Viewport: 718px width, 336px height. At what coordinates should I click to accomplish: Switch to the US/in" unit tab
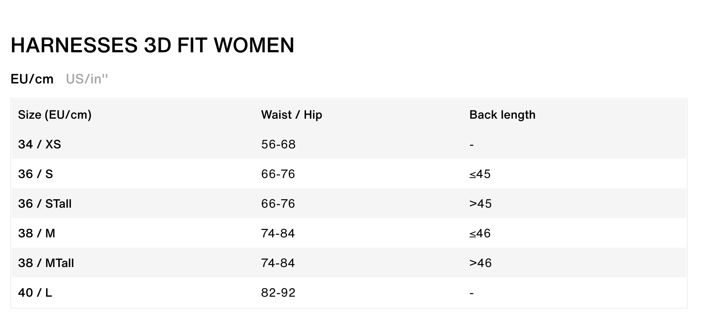click(x=87, y=79)
